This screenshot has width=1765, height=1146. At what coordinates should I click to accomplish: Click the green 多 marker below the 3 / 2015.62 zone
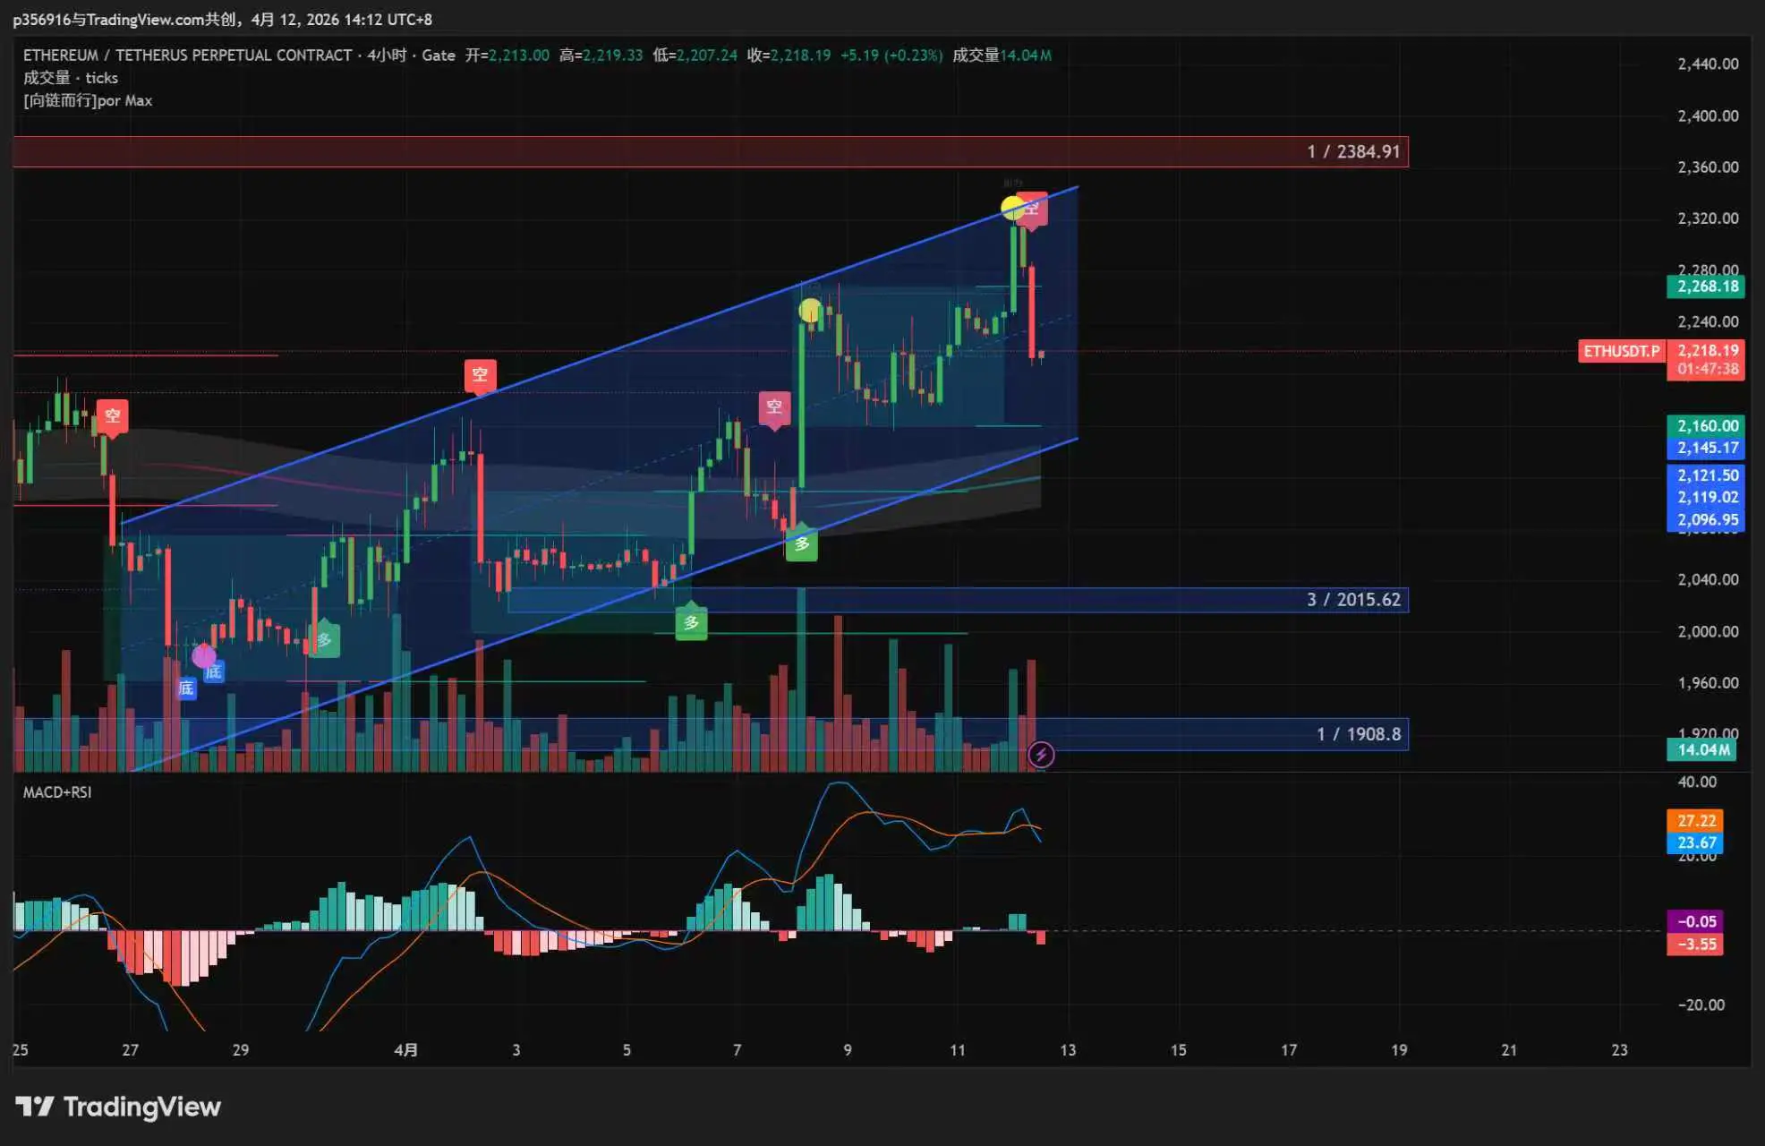click(x=691, y=622)
